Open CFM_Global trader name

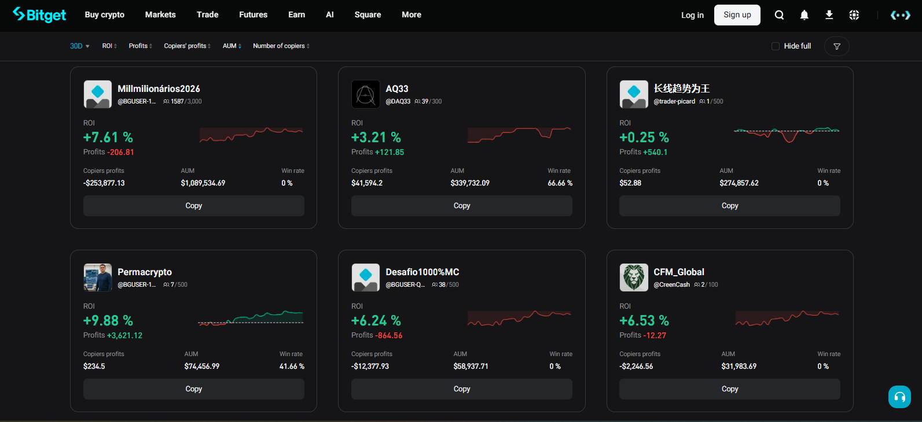pos(679,272)
